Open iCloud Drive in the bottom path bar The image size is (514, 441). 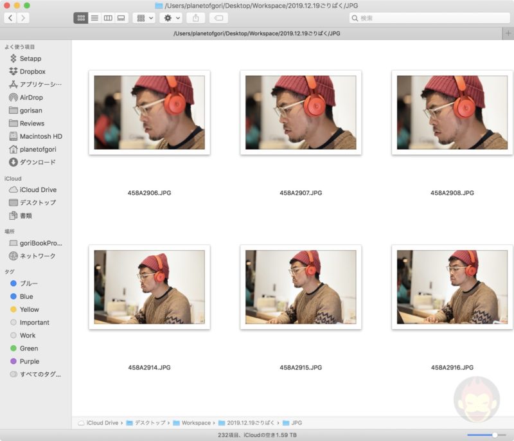point(98,422)
